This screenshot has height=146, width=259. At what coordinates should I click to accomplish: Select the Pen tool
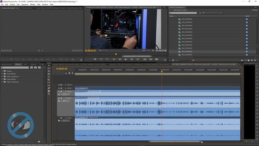49,88
